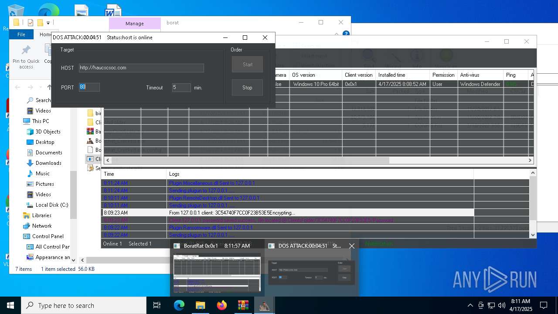Open Control Panel tree node
Image resolution: width=558 pixels, height=314 pixels.
tap(48, 236)
